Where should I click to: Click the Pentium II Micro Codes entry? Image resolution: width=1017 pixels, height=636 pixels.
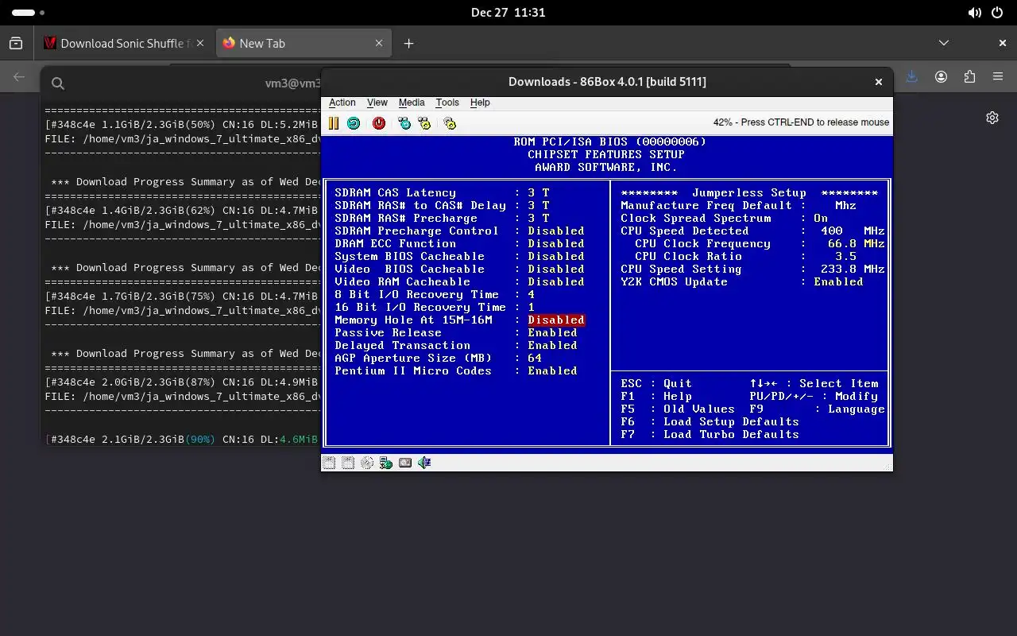coord(456,371)
